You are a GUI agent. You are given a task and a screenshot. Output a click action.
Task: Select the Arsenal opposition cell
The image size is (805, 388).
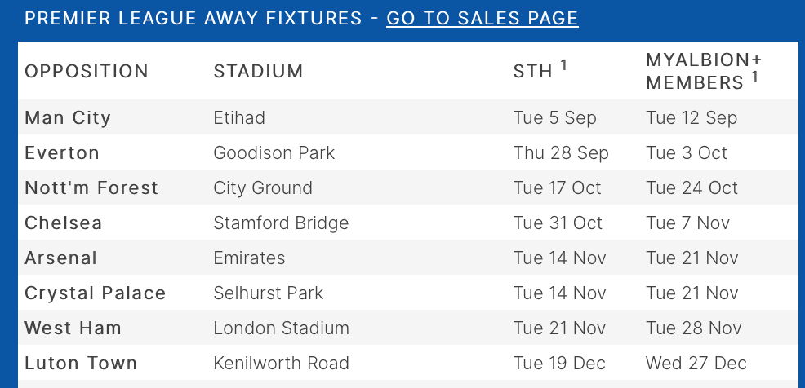pos(60,258)
